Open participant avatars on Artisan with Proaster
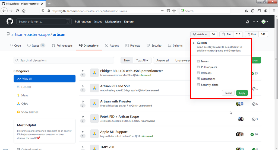This screenshot has width=278, height=150. click(240, 104)
